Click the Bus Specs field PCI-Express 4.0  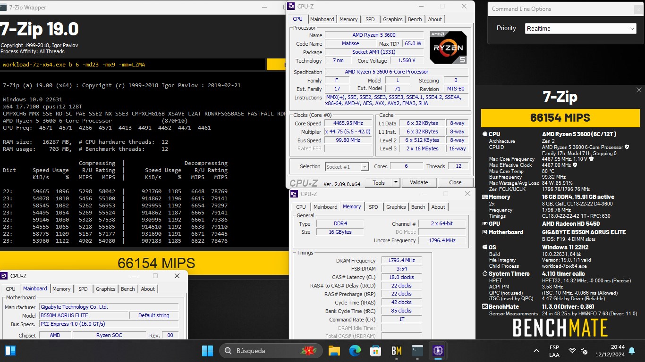(x=109, y=324)
